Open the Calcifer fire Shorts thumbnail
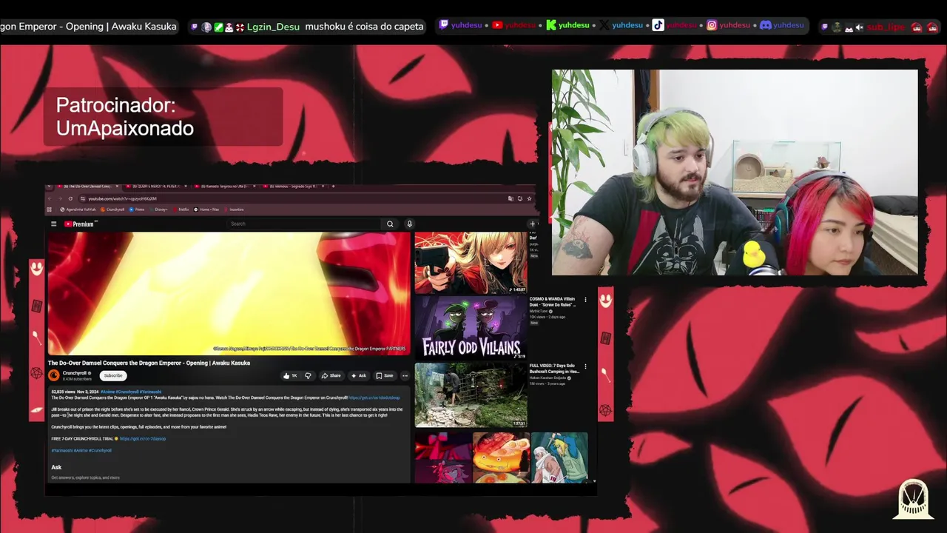947x533 pixels. pyautogui.click(x=502, y=457)
